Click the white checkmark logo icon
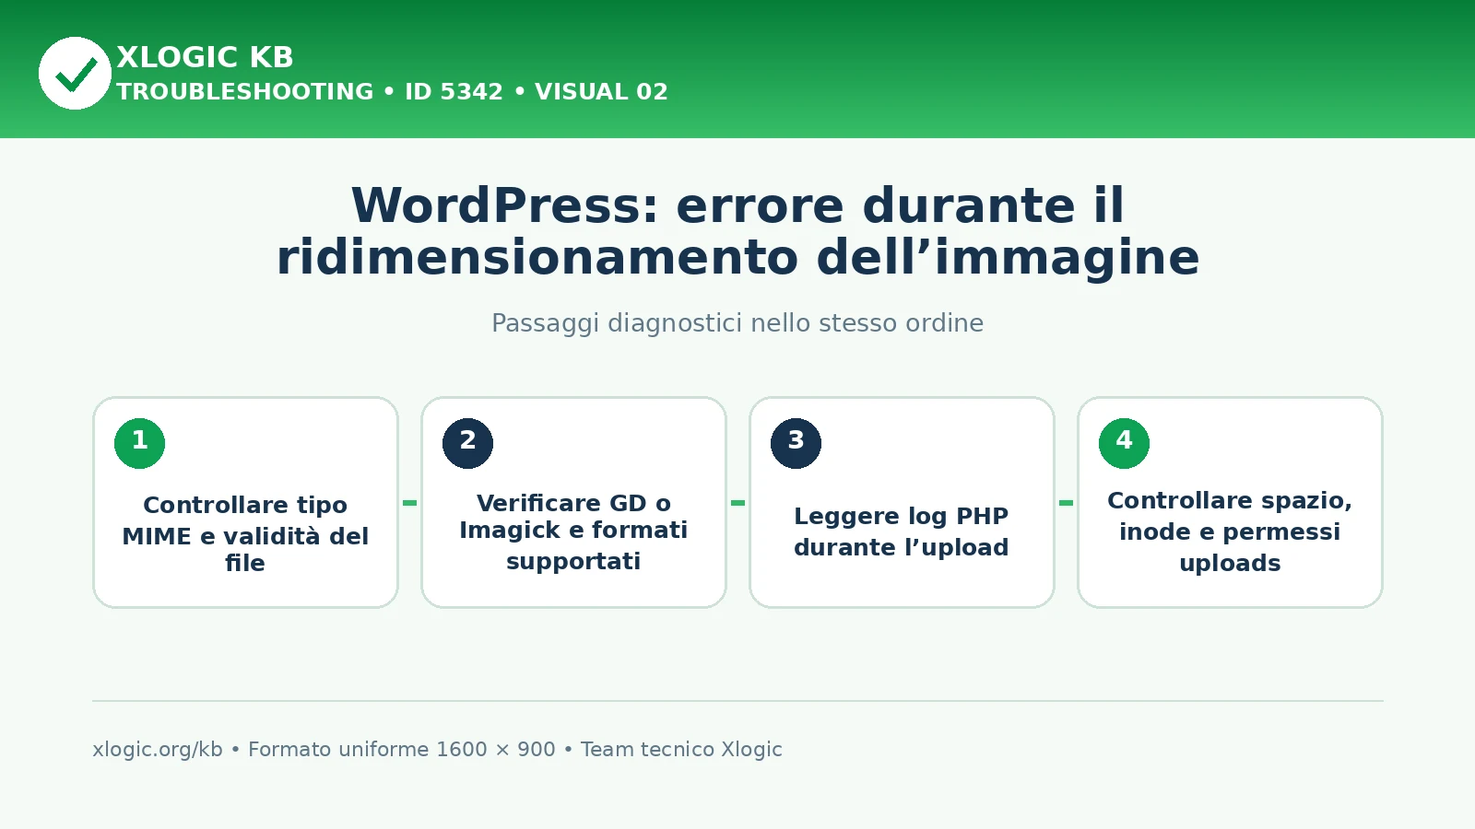This screenshot has width=1475, height=829. click(75, 73)
